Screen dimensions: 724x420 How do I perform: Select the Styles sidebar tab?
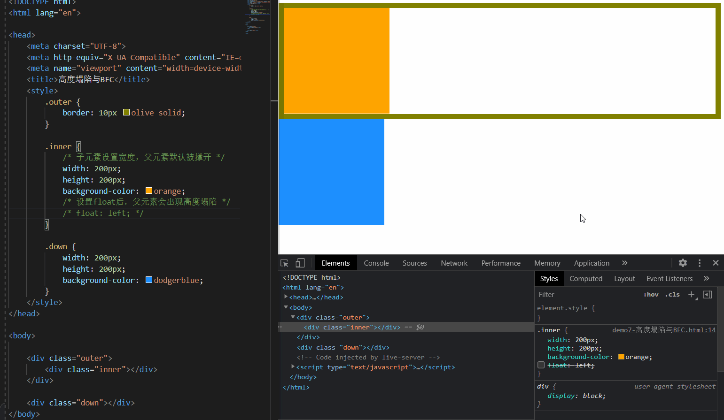[x=549, y=278]
